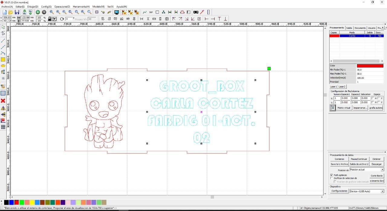387x211 pixels.
Task: Check the X row H mirror box
Action: tap(373, 98)
